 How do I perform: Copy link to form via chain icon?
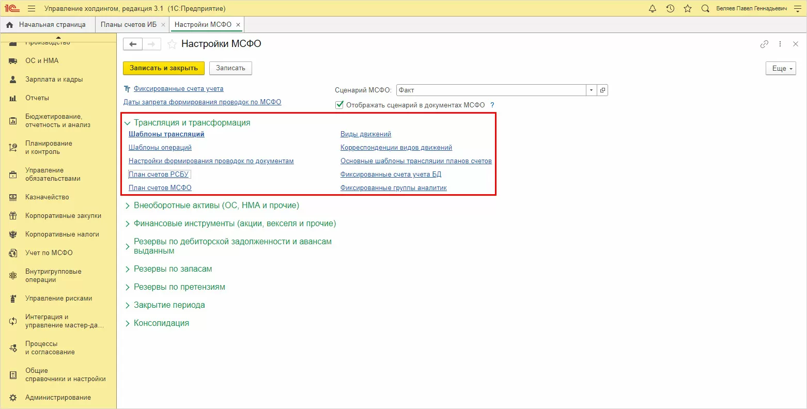[x=765, y=44]
